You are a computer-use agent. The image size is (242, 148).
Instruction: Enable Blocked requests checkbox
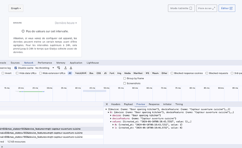click(x=207, y=73)
